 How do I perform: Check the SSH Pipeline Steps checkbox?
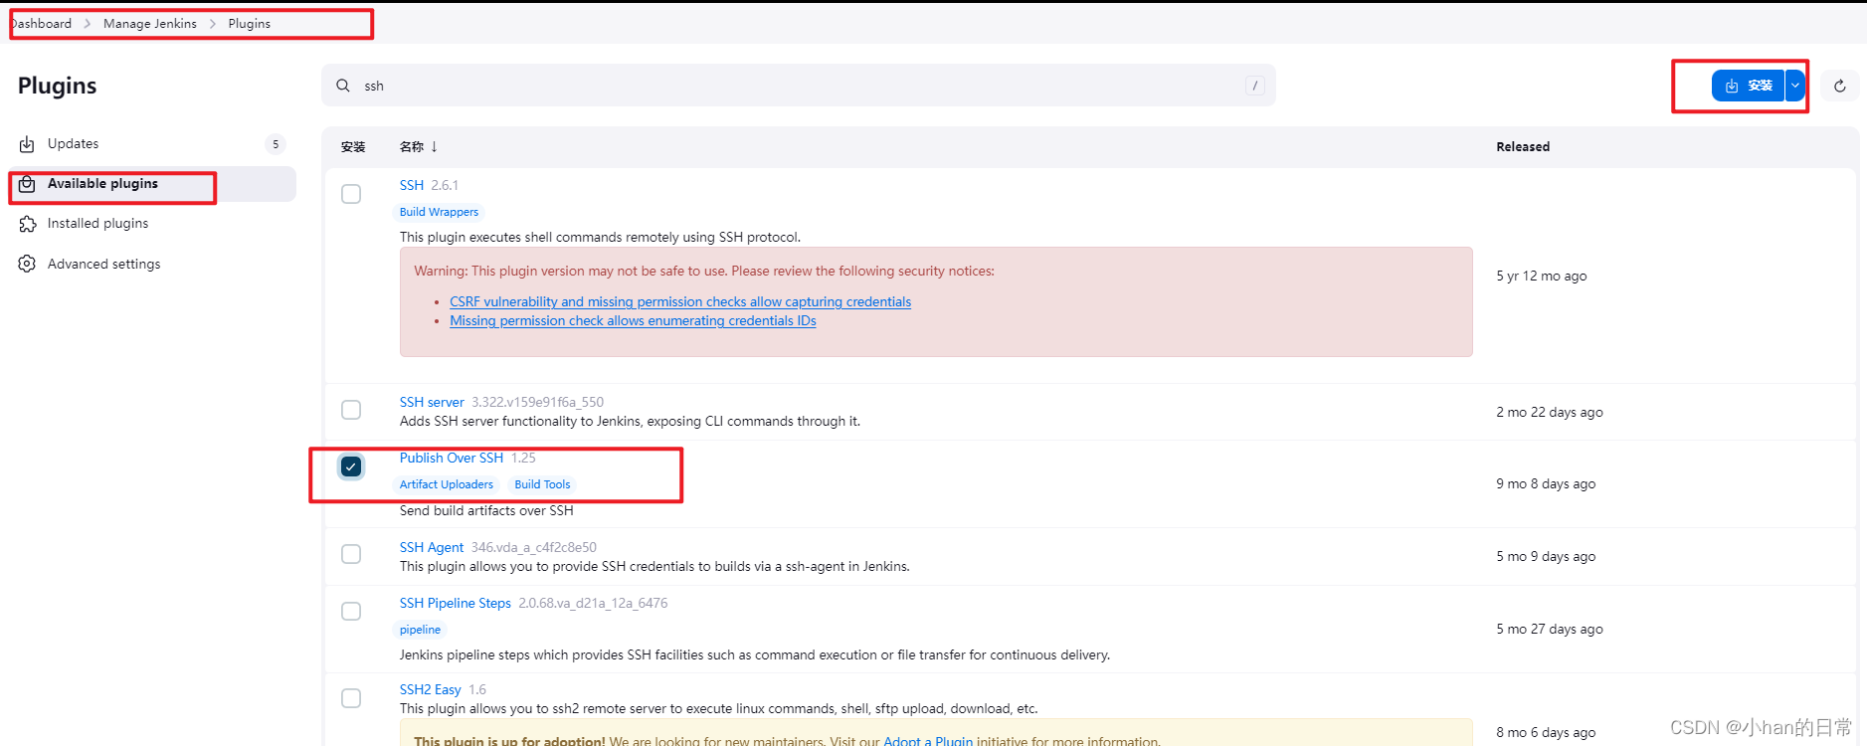point(351,611)
